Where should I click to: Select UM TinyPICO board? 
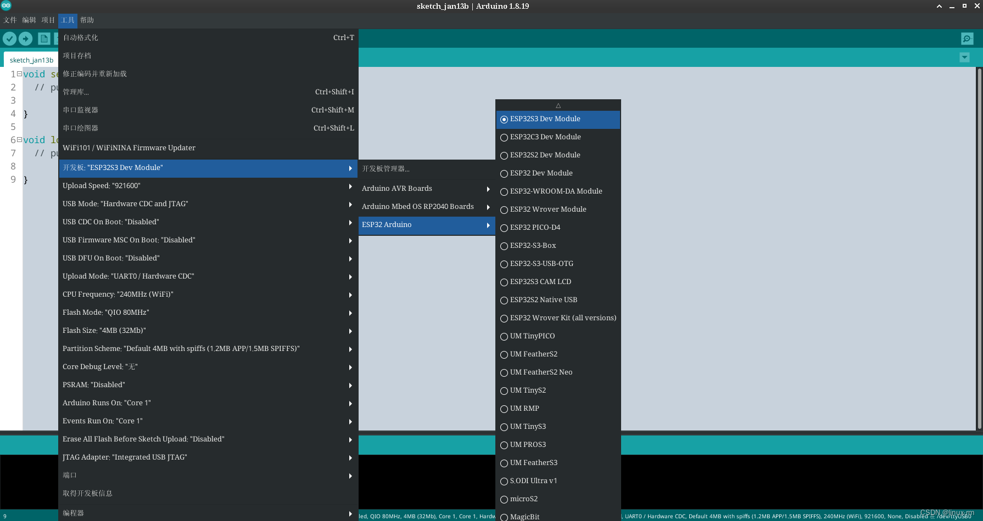(x=558, y=336)
